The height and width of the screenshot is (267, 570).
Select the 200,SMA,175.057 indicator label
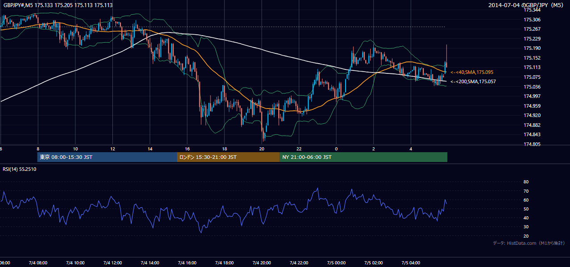(x=473, y=81)
